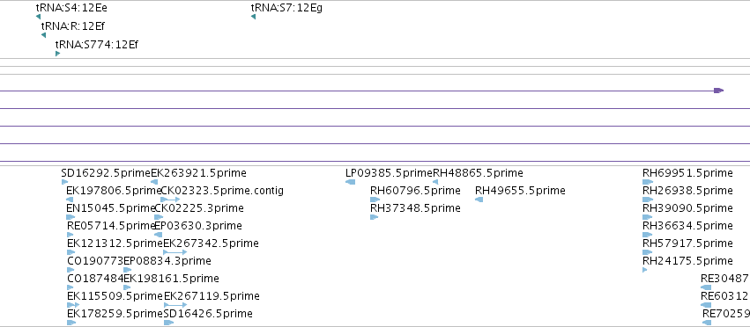Select the tRNA:R:12Ef gene marker

pyautogui.click(x=43, y=35)
